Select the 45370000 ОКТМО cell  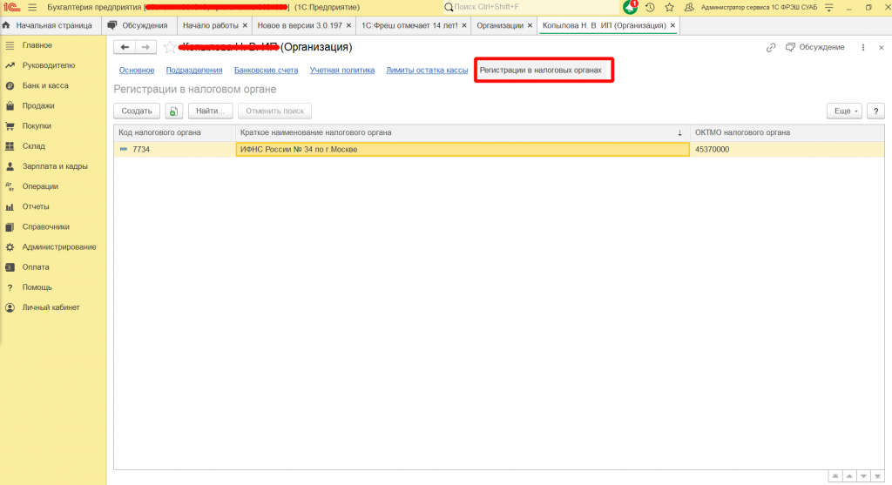point(787,150)
